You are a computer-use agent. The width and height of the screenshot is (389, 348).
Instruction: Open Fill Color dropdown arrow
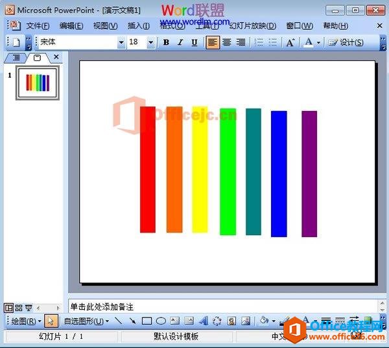[274, 321]
